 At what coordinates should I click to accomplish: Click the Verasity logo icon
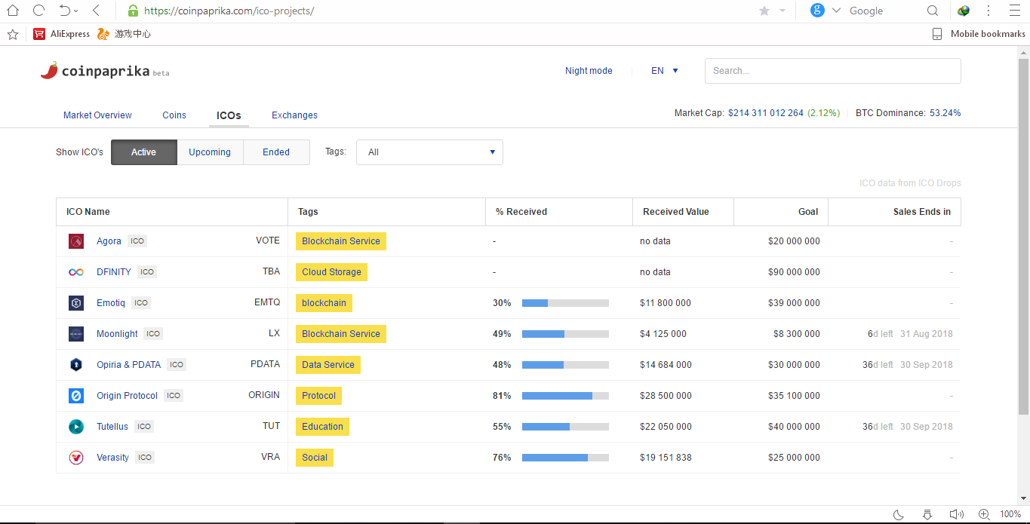(76, 458)
